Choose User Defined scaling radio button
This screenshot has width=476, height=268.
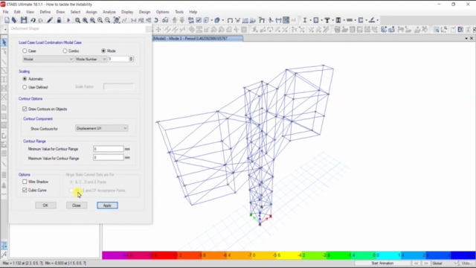pos(25,87)
